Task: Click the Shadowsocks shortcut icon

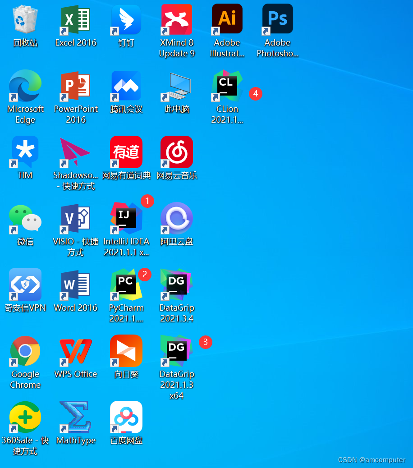Action: tap(76, 152)
